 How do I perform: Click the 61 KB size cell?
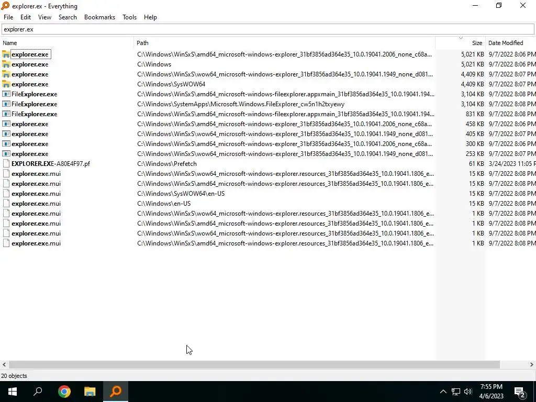(476, 164)
